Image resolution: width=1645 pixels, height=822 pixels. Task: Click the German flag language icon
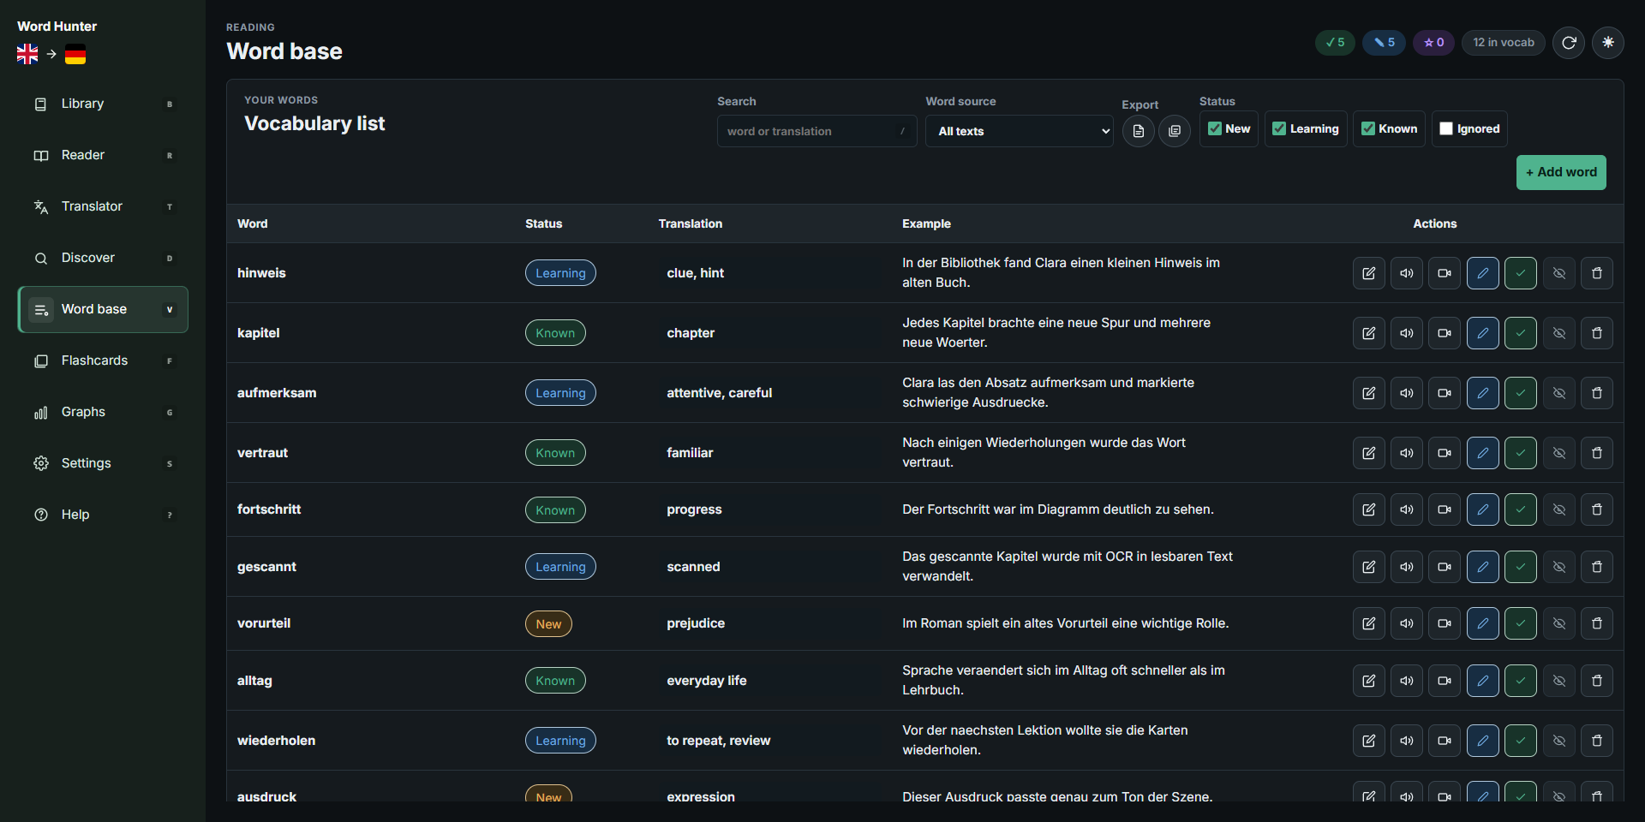pos(75,55)
